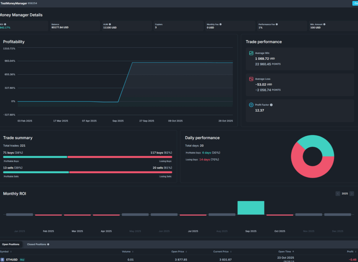Click the Closed Positions info icon

point(48,245)
